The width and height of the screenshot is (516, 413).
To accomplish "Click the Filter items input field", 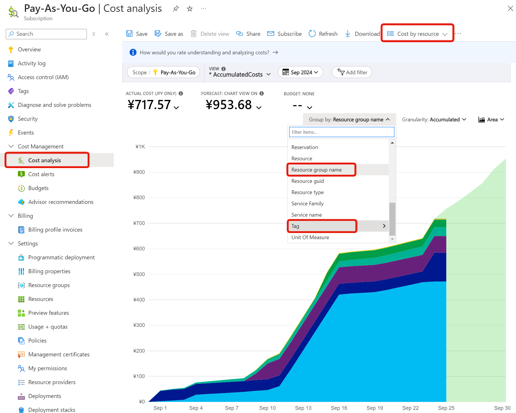I will (342, 132).
